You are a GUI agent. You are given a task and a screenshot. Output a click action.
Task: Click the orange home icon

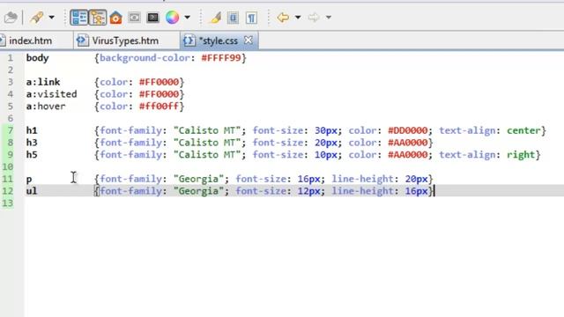pos(115,18)
